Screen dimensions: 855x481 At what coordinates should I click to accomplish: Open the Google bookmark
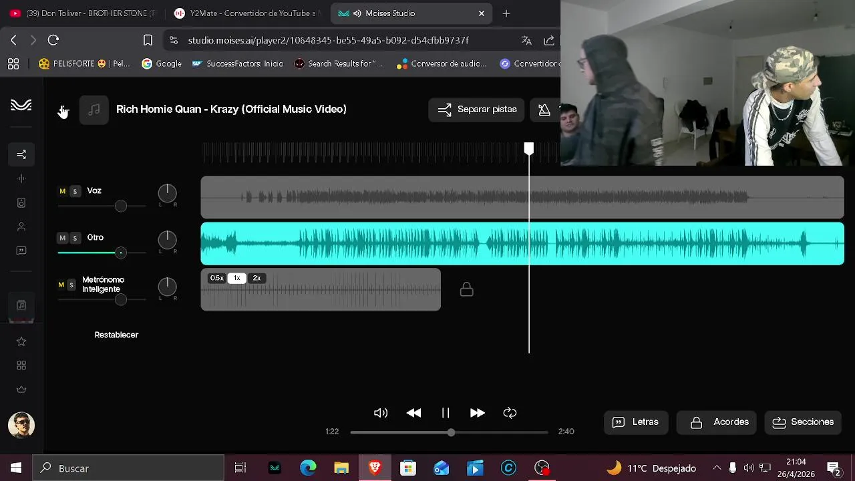coord(162,63)
